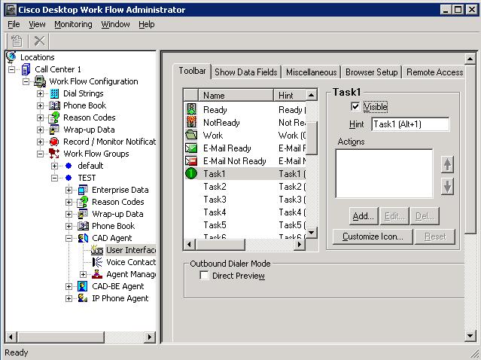
Task: Click the Wrap-up Data icon under TEST
Action: pos(83,214)
